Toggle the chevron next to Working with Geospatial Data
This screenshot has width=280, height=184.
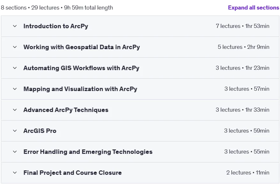click(x=15, y=47)
